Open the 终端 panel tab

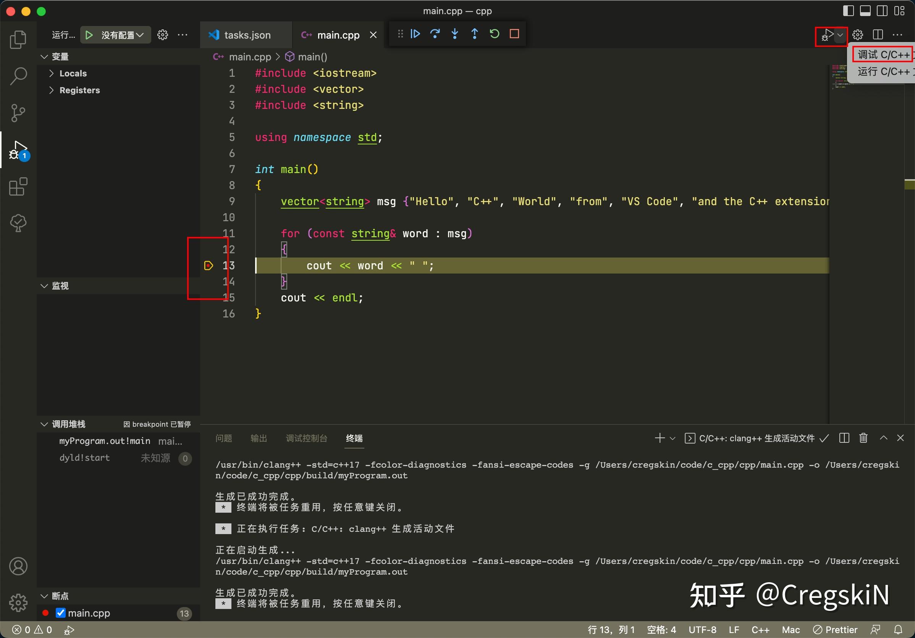coord(354,439)
